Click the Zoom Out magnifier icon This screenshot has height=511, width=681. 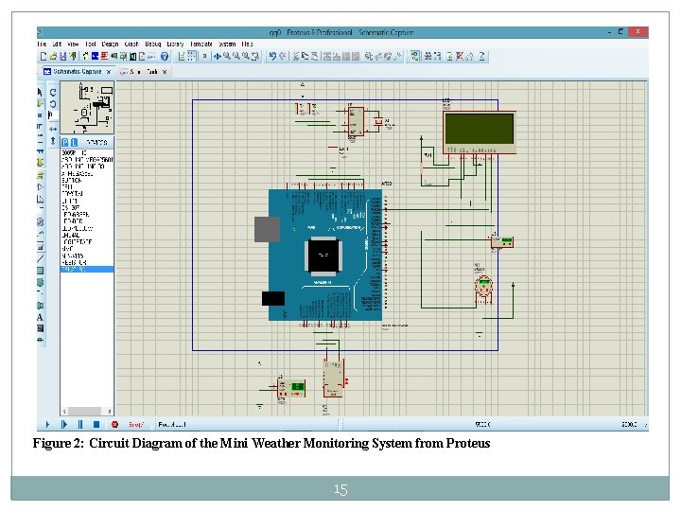click(236, 56)
